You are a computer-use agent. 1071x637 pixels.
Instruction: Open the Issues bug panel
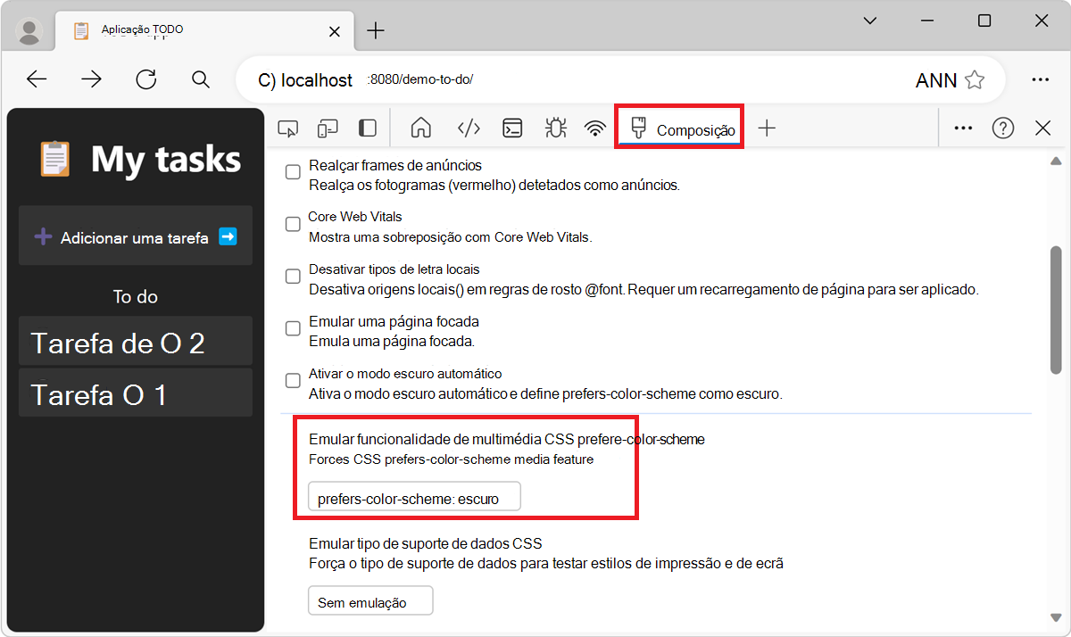tap(555, 128)
